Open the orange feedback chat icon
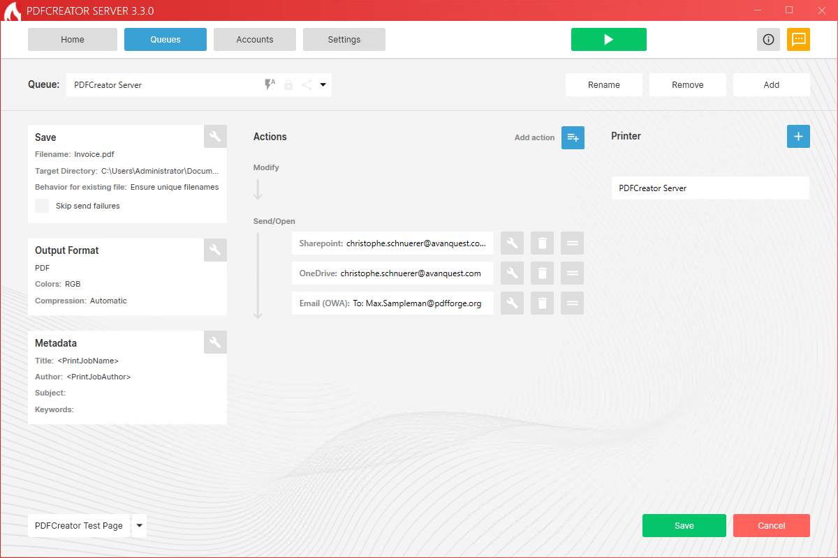 (799, 40)
